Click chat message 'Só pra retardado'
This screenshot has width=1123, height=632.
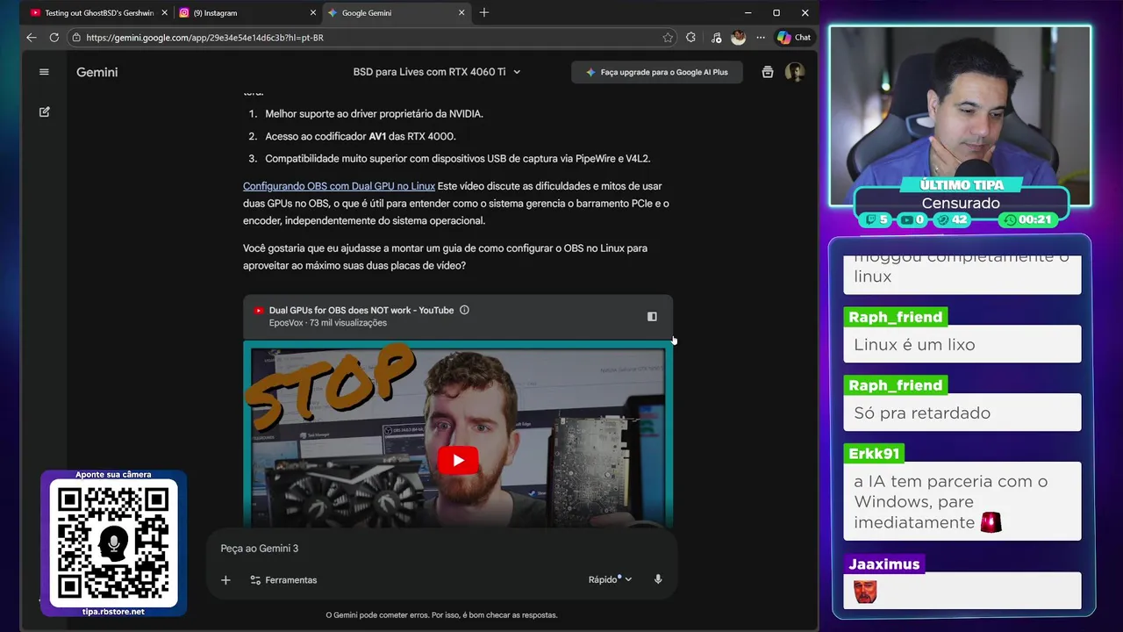click(x=962, y=413)
